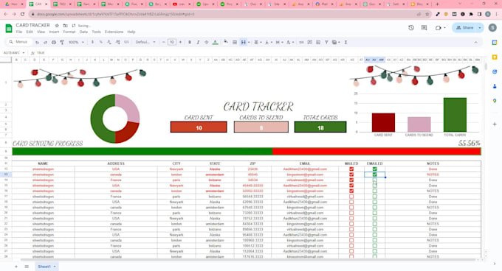Toggle italic formatting
Screen dimensions: 502x271
pos(198,42)
